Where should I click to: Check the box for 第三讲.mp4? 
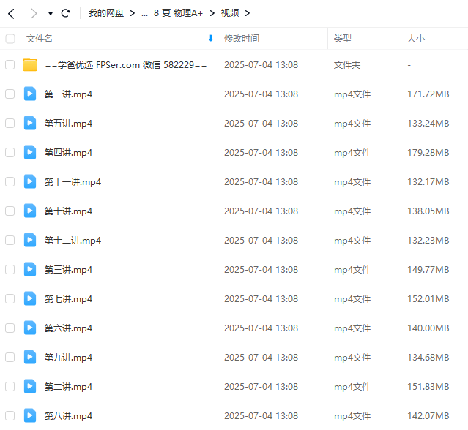pyautogui.click(x=10, y=269)
